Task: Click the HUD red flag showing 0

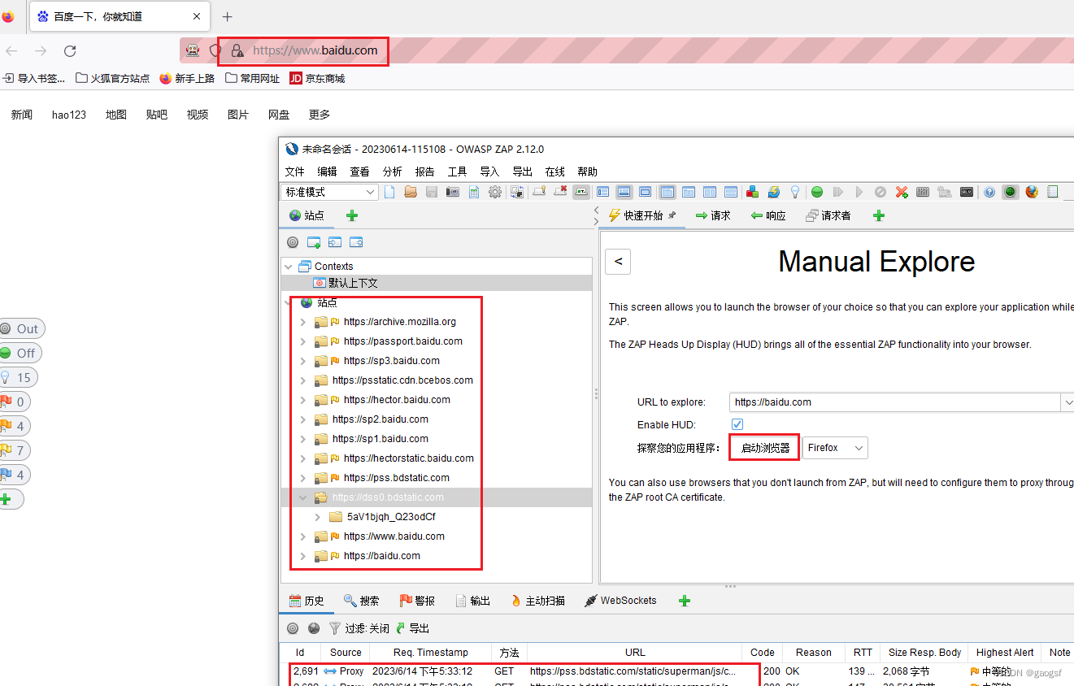Action: click(14, 402)
